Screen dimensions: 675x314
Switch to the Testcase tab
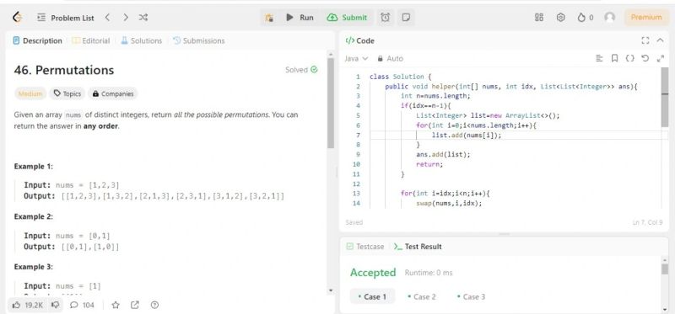click(365, 247)
